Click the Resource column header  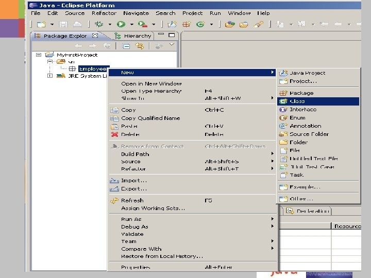(346, 226)
